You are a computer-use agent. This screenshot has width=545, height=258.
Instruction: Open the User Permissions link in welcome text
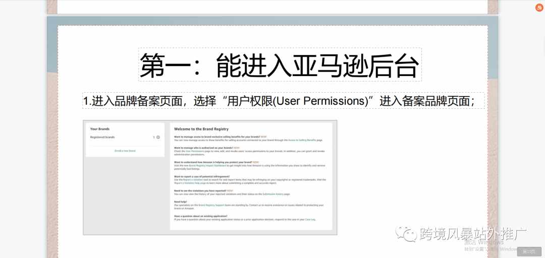pyautogui.click(x=195, y=151)
